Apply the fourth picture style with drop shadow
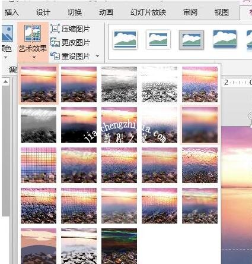The height and width of the screenshot is (264, 252). [225, 39]
